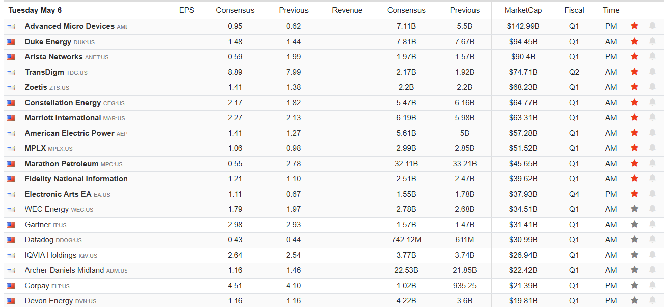Click the star icon for Zoetis

(x=634, y=87)
